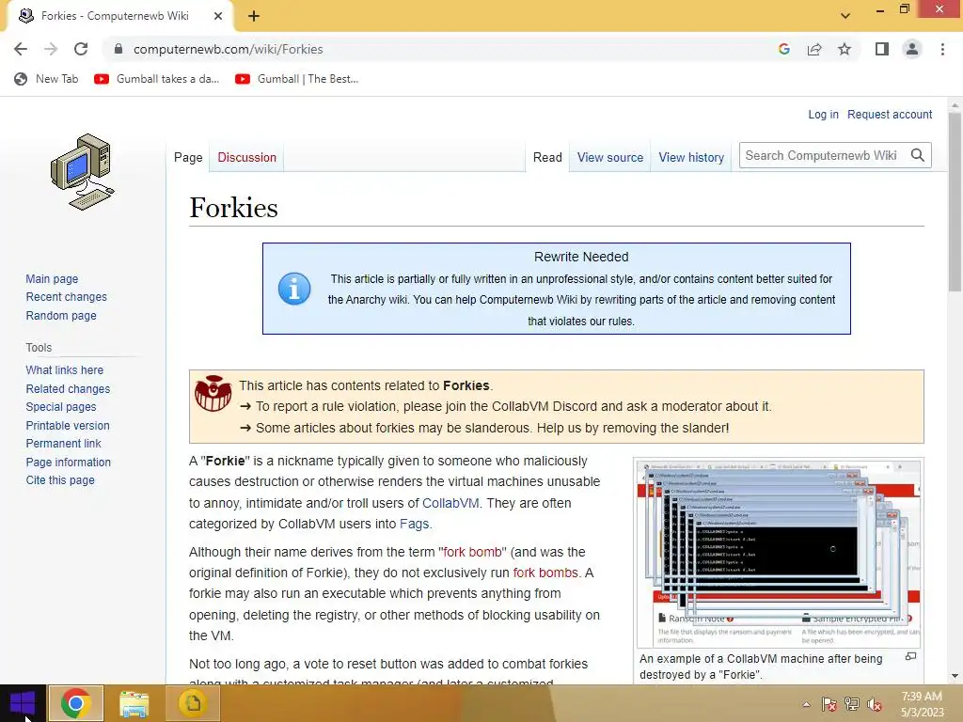The image size is (963, 722).
Task: Open File Explorer from taskbar
Action: (134, 703)
